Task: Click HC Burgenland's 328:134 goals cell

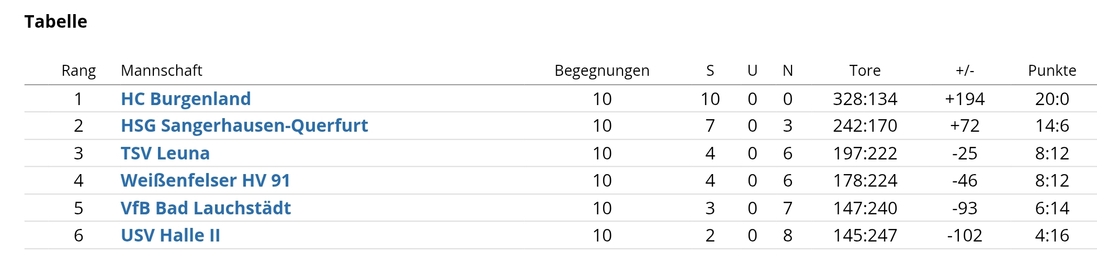Action: point(865,99)
